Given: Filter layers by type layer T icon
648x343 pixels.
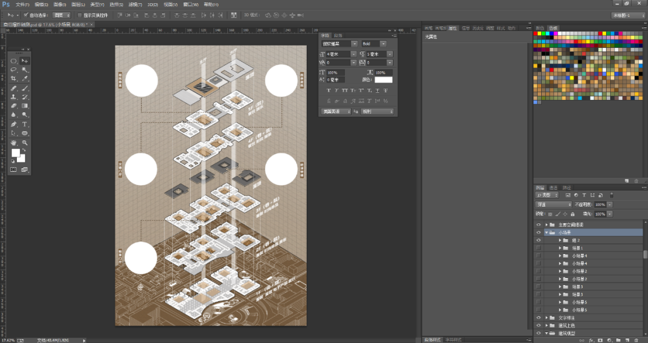Looking at the screenshot, I should (x=584, y=195).
